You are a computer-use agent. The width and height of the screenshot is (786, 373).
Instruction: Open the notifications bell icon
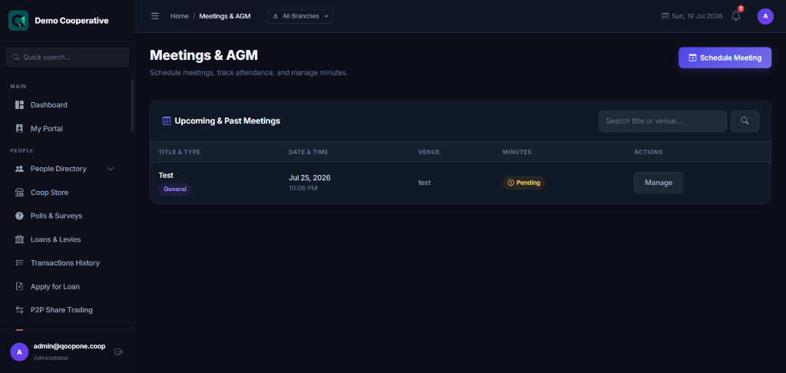click(736, 16)
